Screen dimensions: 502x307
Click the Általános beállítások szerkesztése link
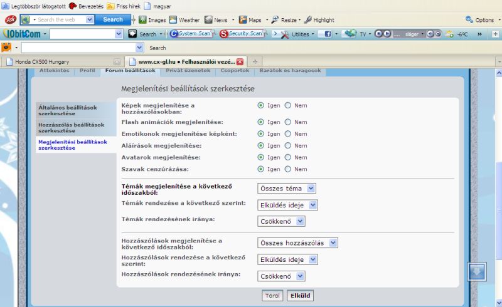pos(67,110)
